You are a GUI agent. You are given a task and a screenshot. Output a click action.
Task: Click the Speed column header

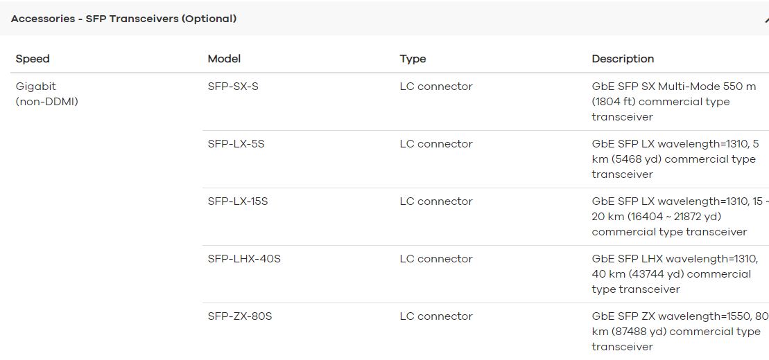coord(33,59)
